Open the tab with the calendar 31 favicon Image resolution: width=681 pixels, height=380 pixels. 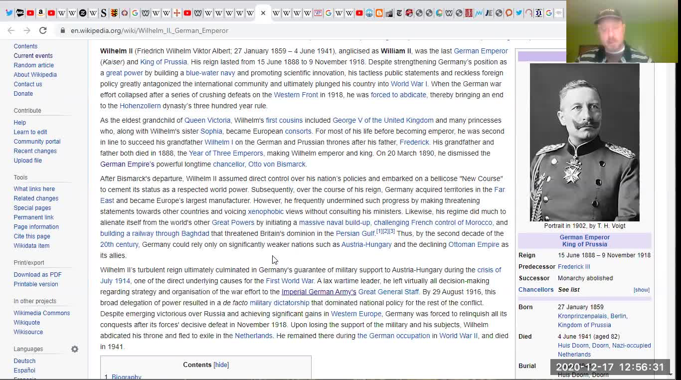(538, 13)
